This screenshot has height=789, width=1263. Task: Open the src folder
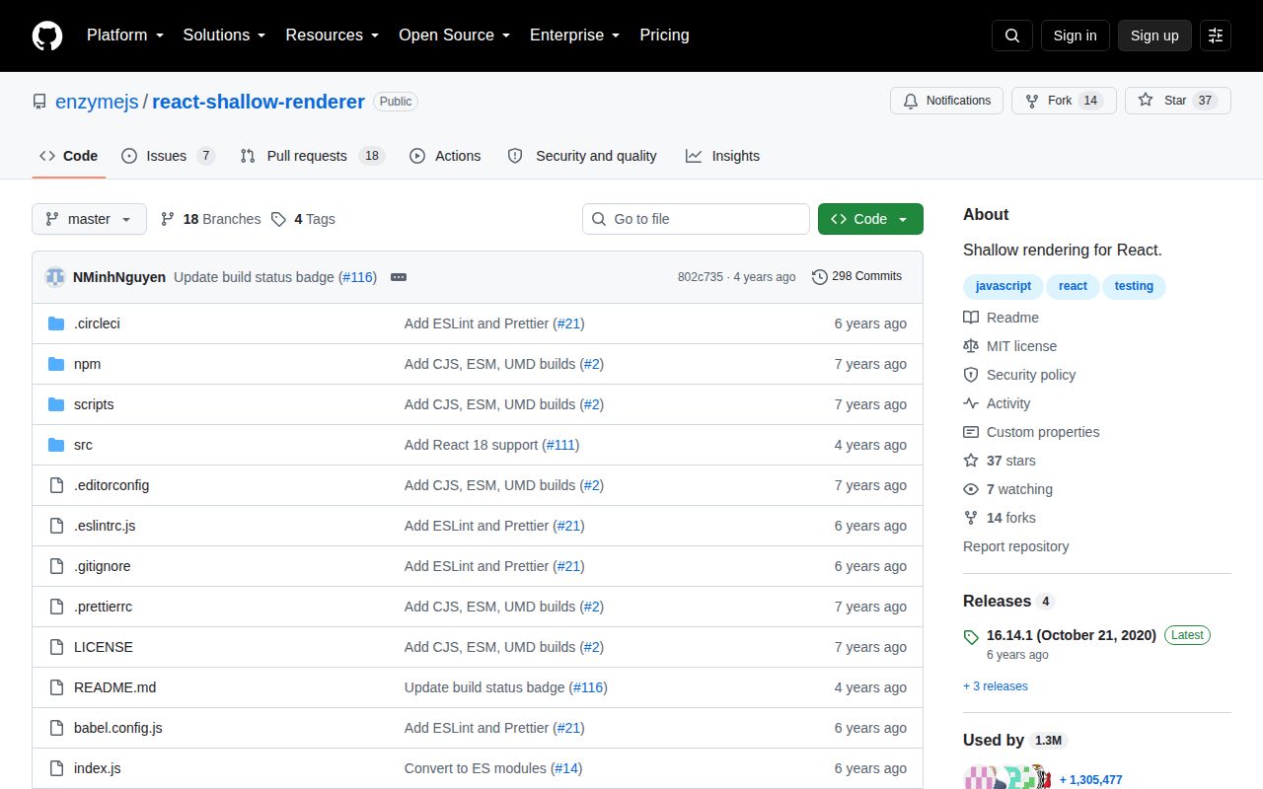tap(83, 445)
